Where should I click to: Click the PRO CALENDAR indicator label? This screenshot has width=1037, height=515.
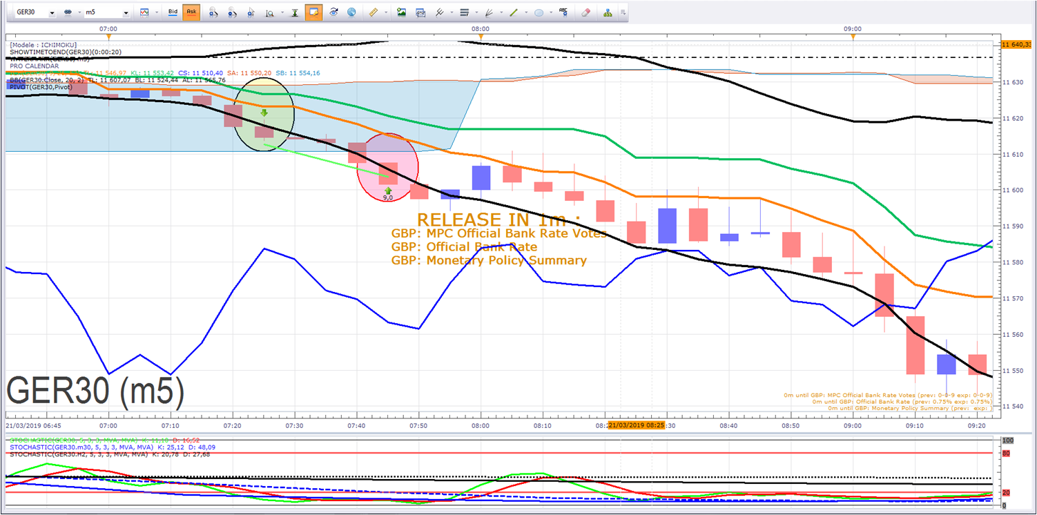pyautogui.click(x=34, y=66)
